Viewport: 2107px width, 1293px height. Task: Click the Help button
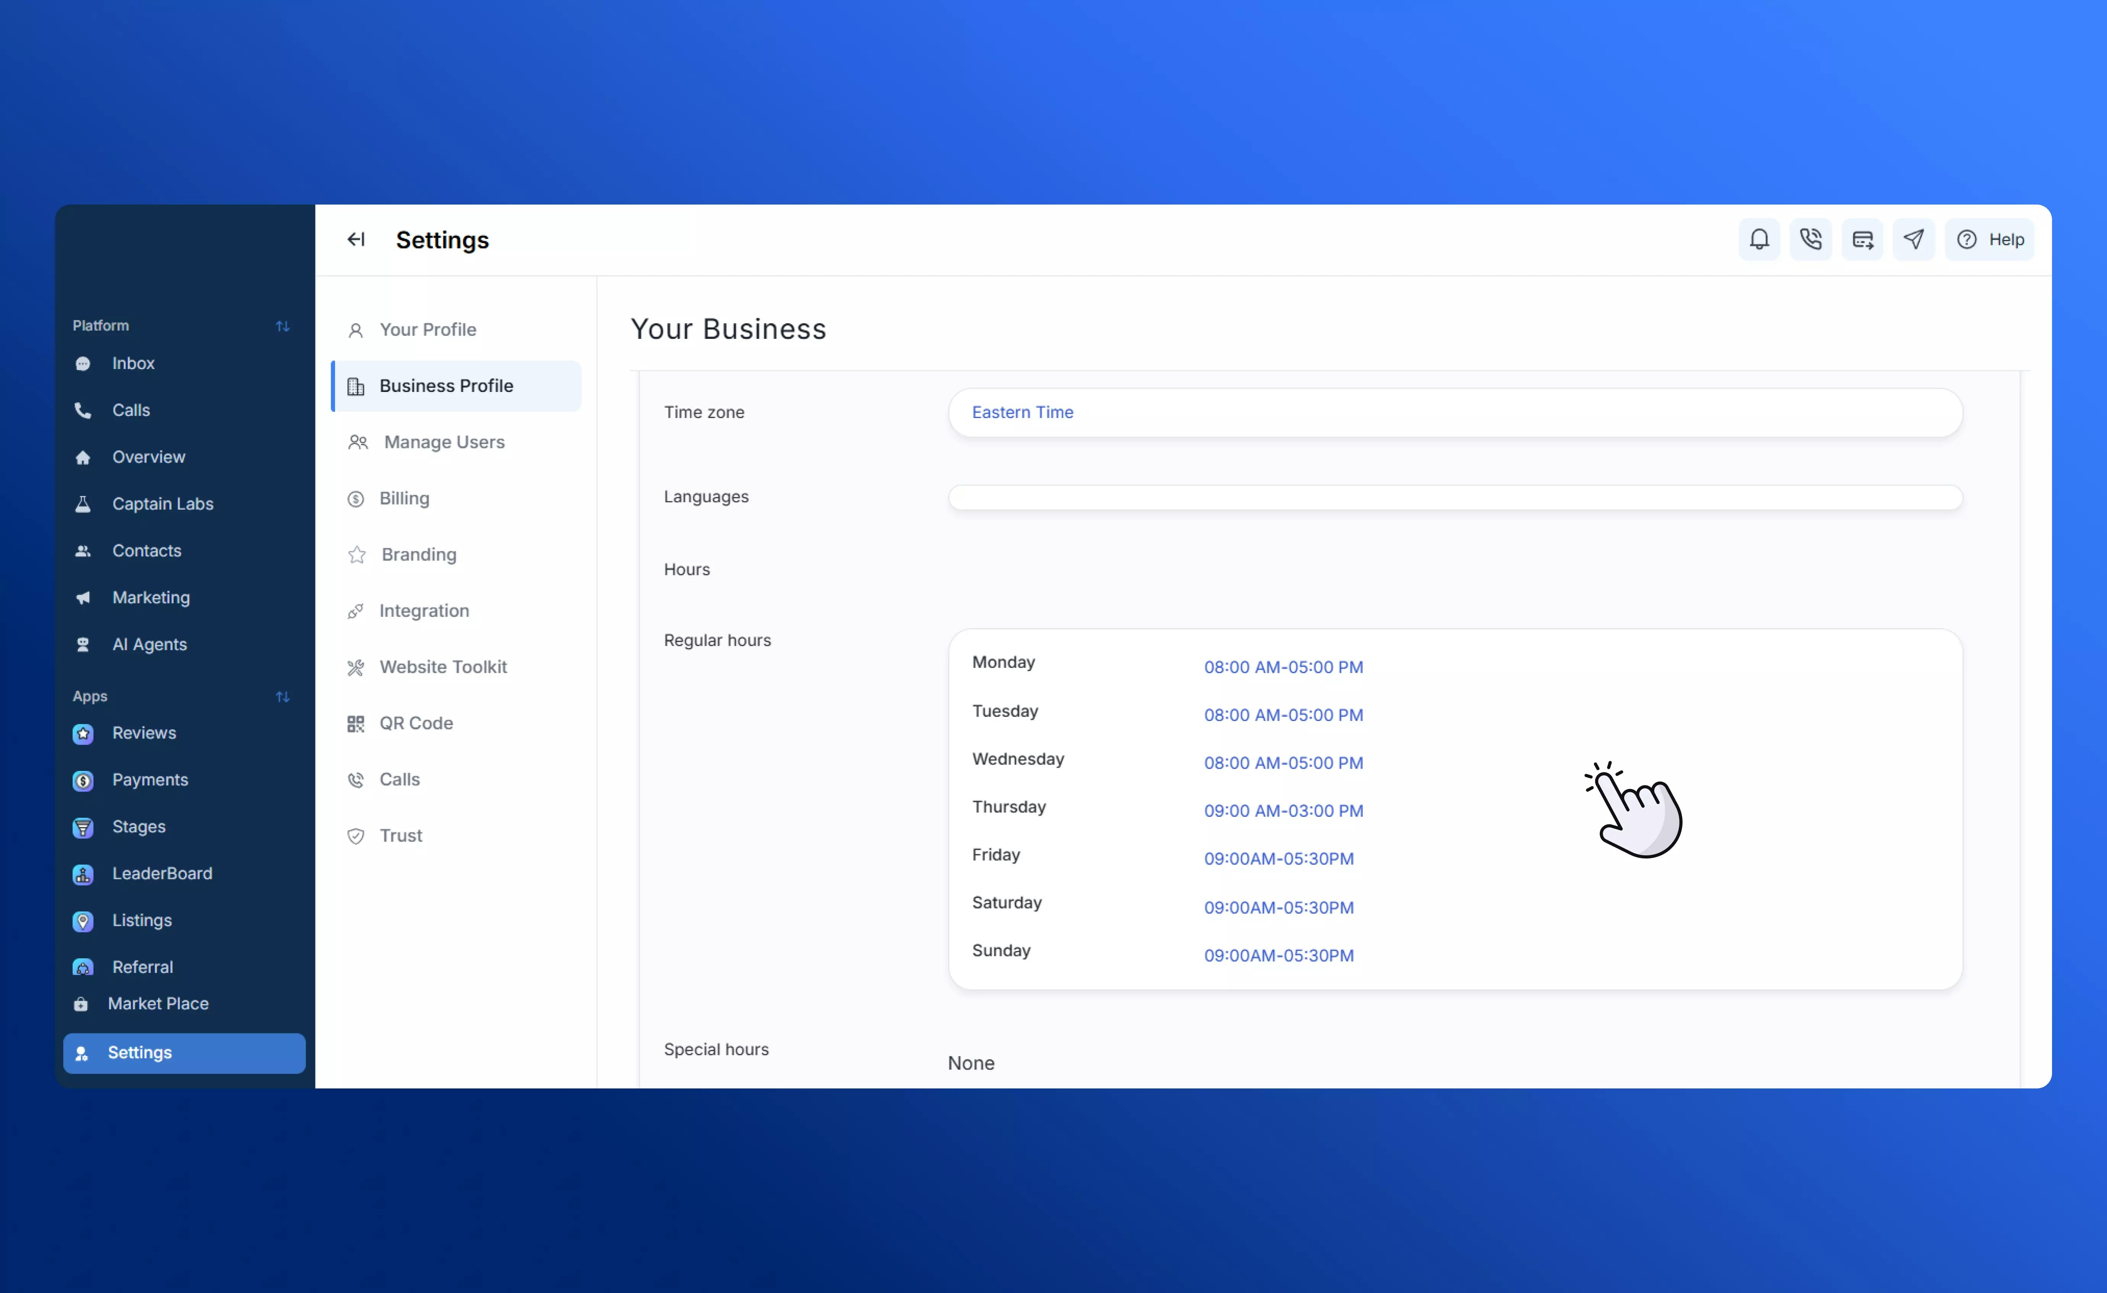pyautogui.click(x=1990, y=239)
